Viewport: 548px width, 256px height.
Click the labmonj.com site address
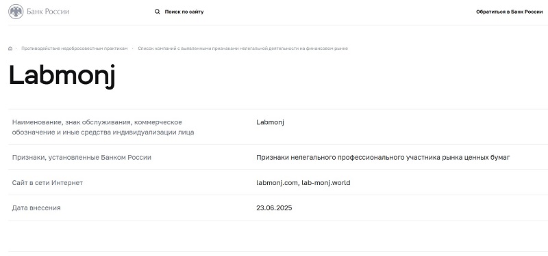277,182
